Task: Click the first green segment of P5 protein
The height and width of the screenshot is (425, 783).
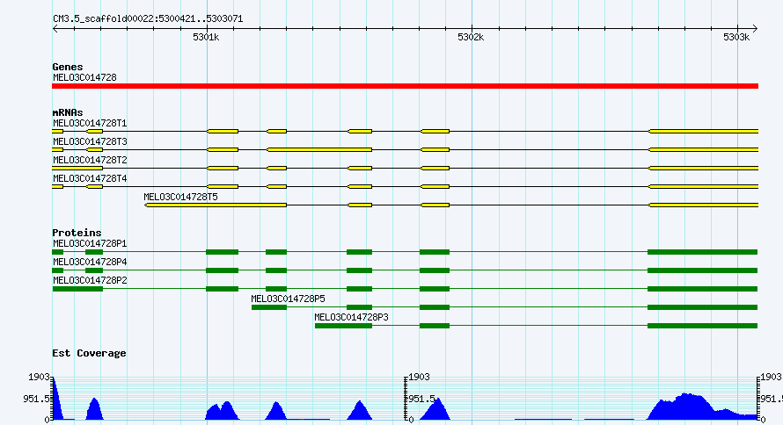Action: pyautogui.click(x=269, y=307)
